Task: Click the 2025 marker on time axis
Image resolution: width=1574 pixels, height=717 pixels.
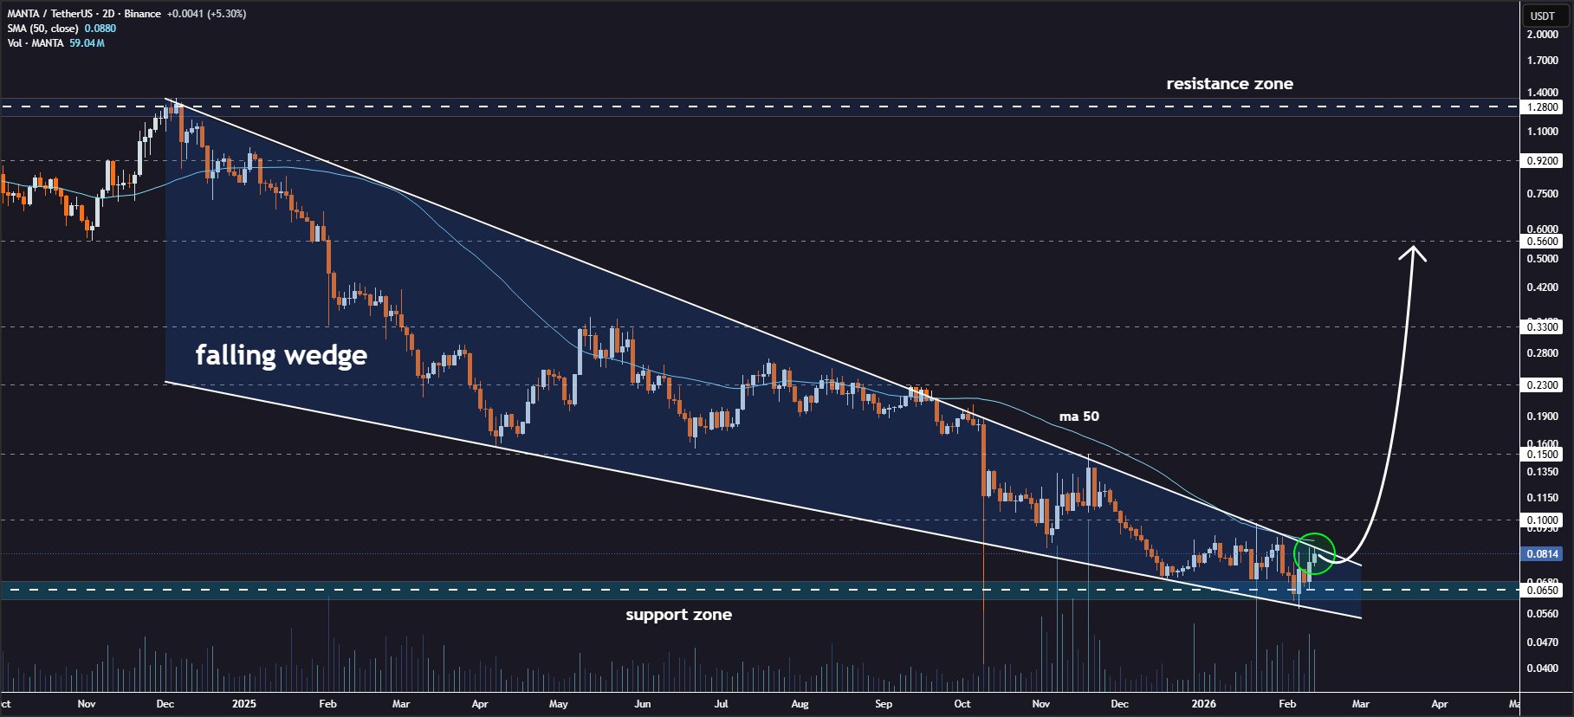Action: point(244,704)
